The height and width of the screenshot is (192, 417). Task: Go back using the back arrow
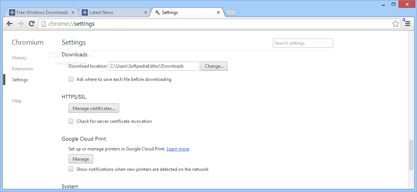pyautogui.click(x=9, y=24)
